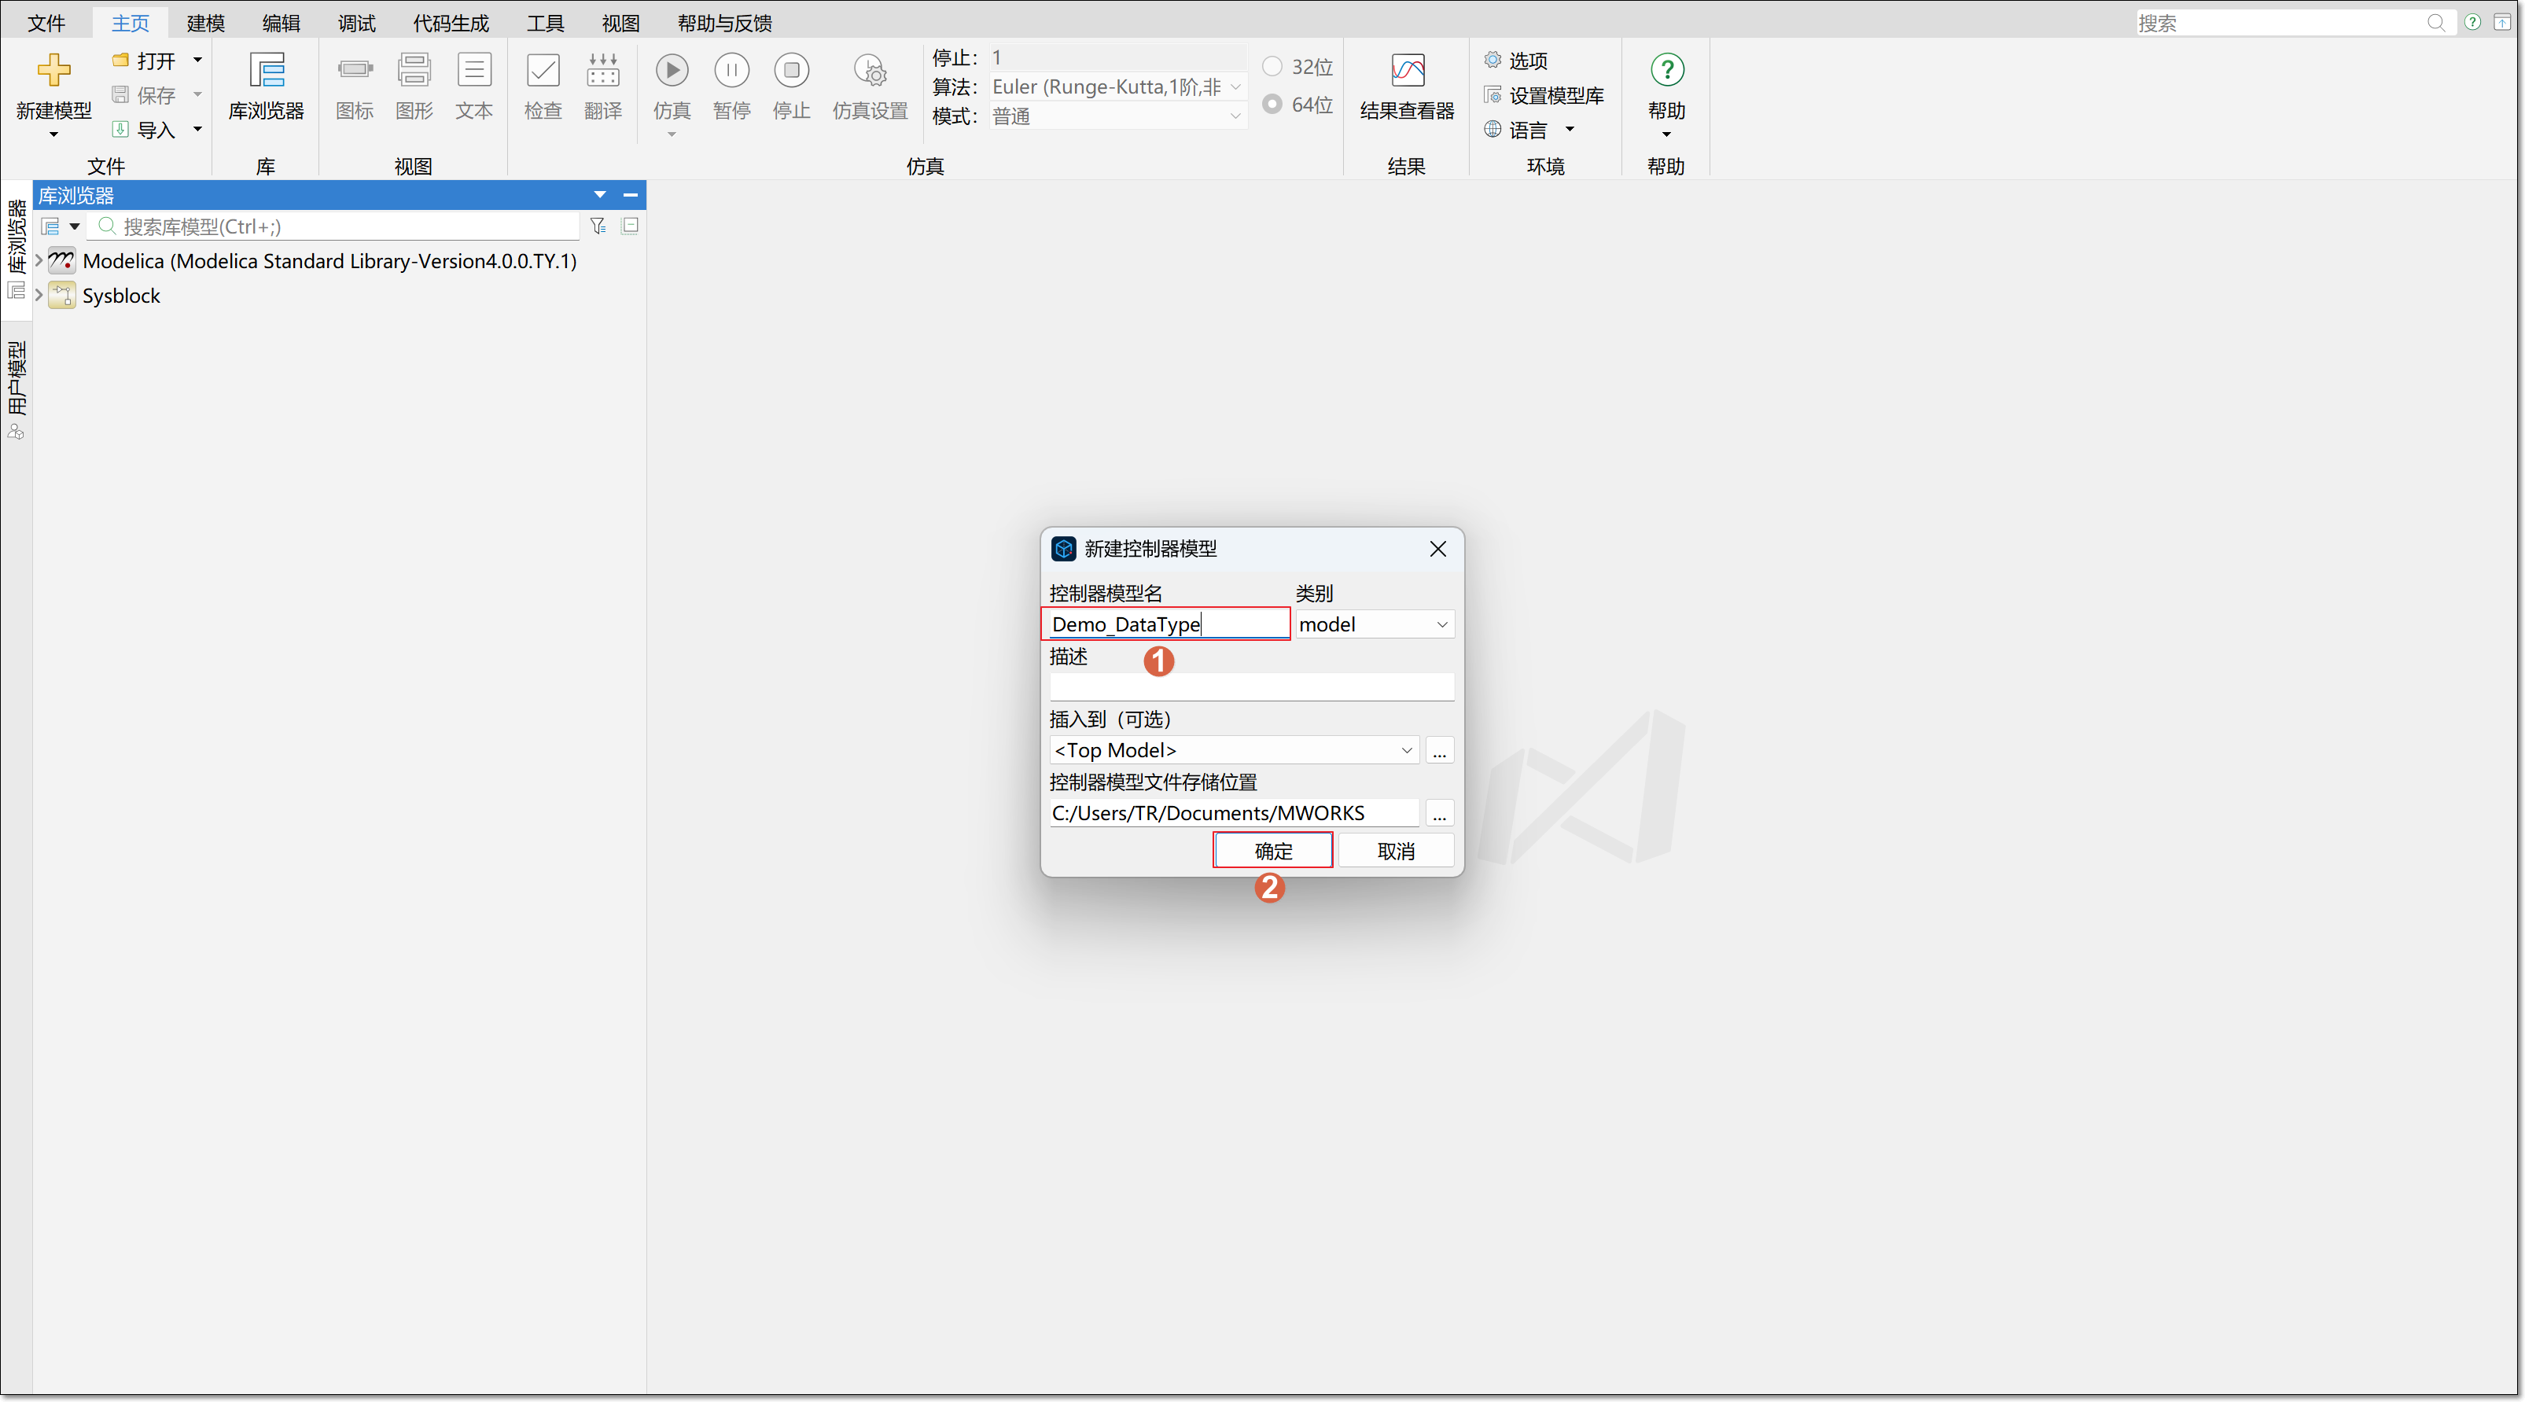This screenshot has height=1402, width=2525.
Task: Pause simulation (暂停) icon
Action: (731, 70)
